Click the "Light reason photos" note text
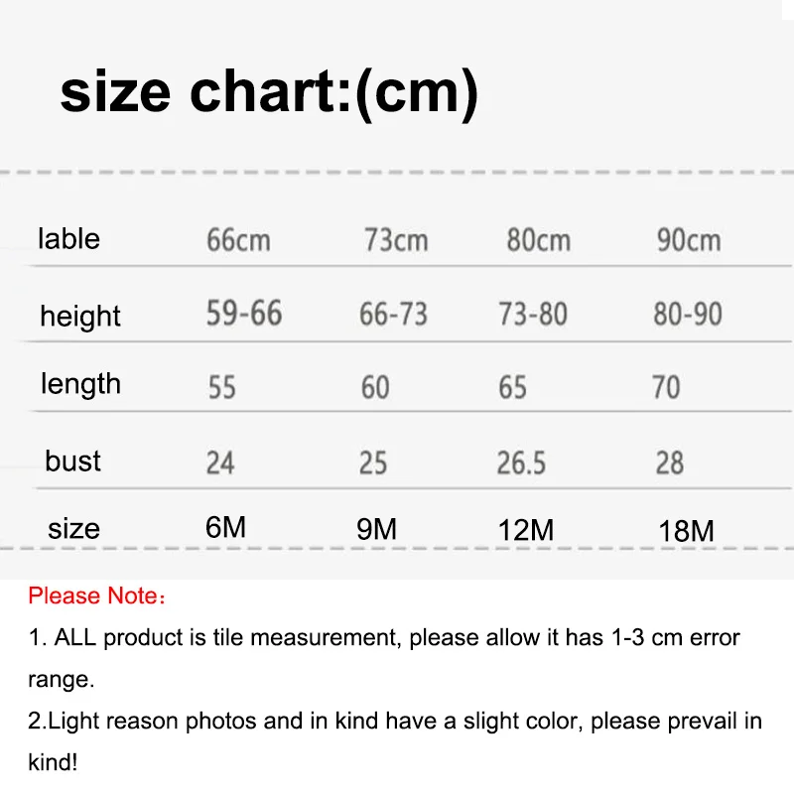 (394, 722)
